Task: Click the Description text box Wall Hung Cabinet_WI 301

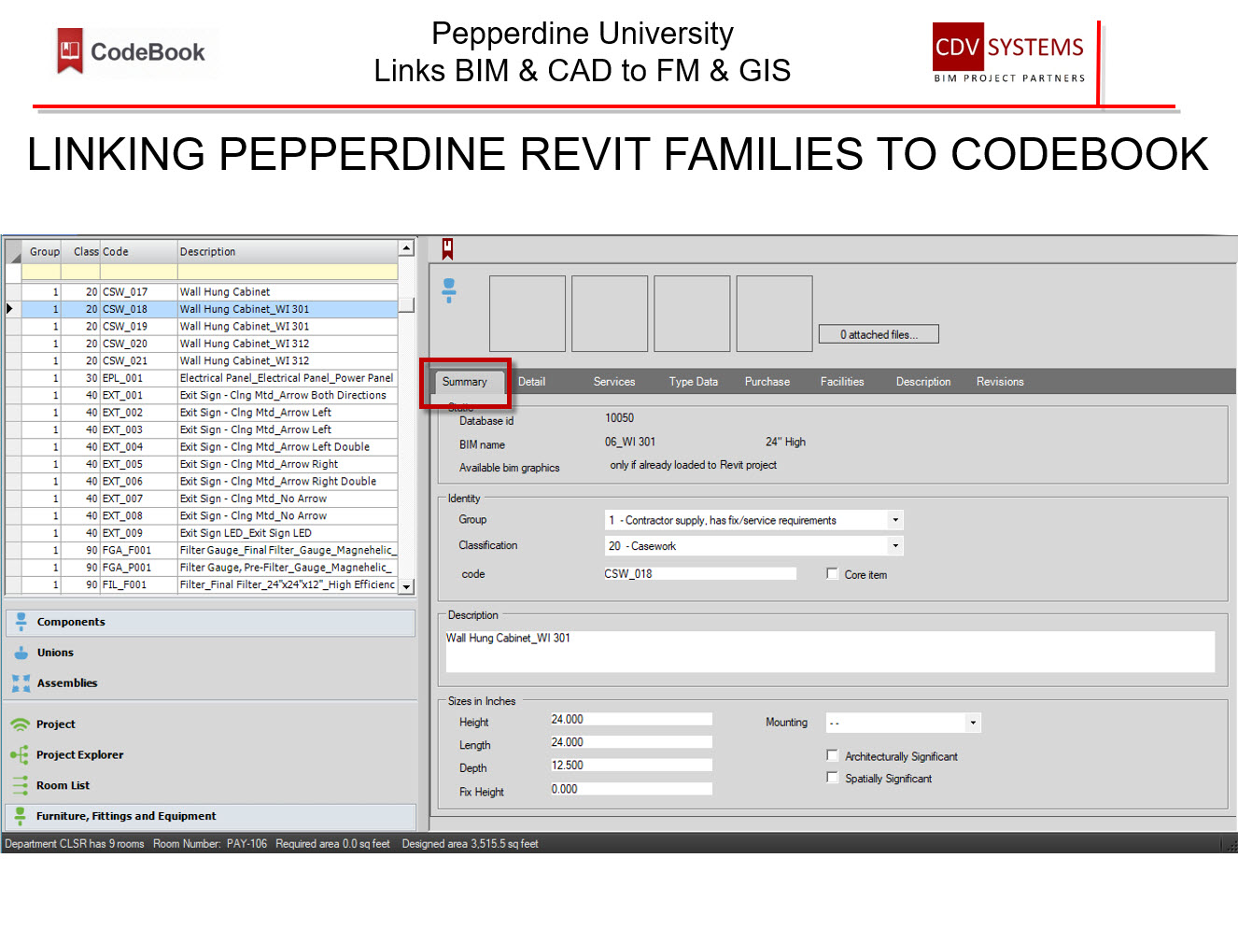Action: (x=830, y=652)
